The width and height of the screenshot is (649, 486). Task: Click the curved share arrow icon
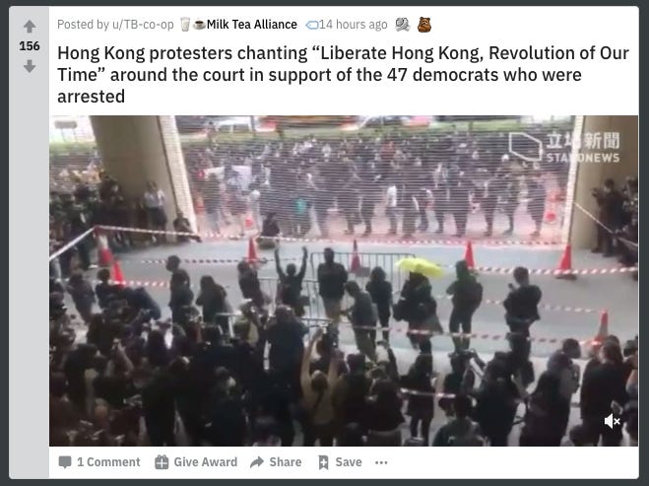(257, 462)
